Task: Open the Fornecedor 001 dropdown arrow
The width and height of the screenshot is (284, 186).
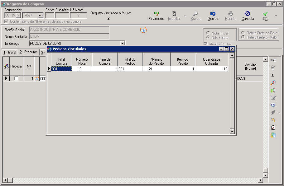Action: (x=18, y=15)
